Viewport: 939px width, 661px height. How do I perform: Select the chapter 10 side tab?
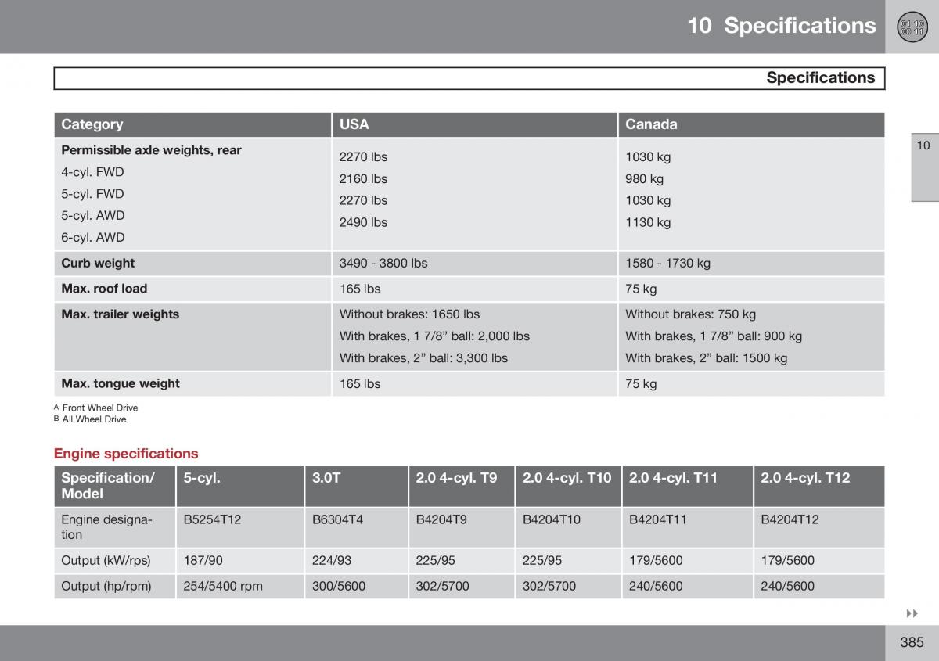click(x=925, y=167)
